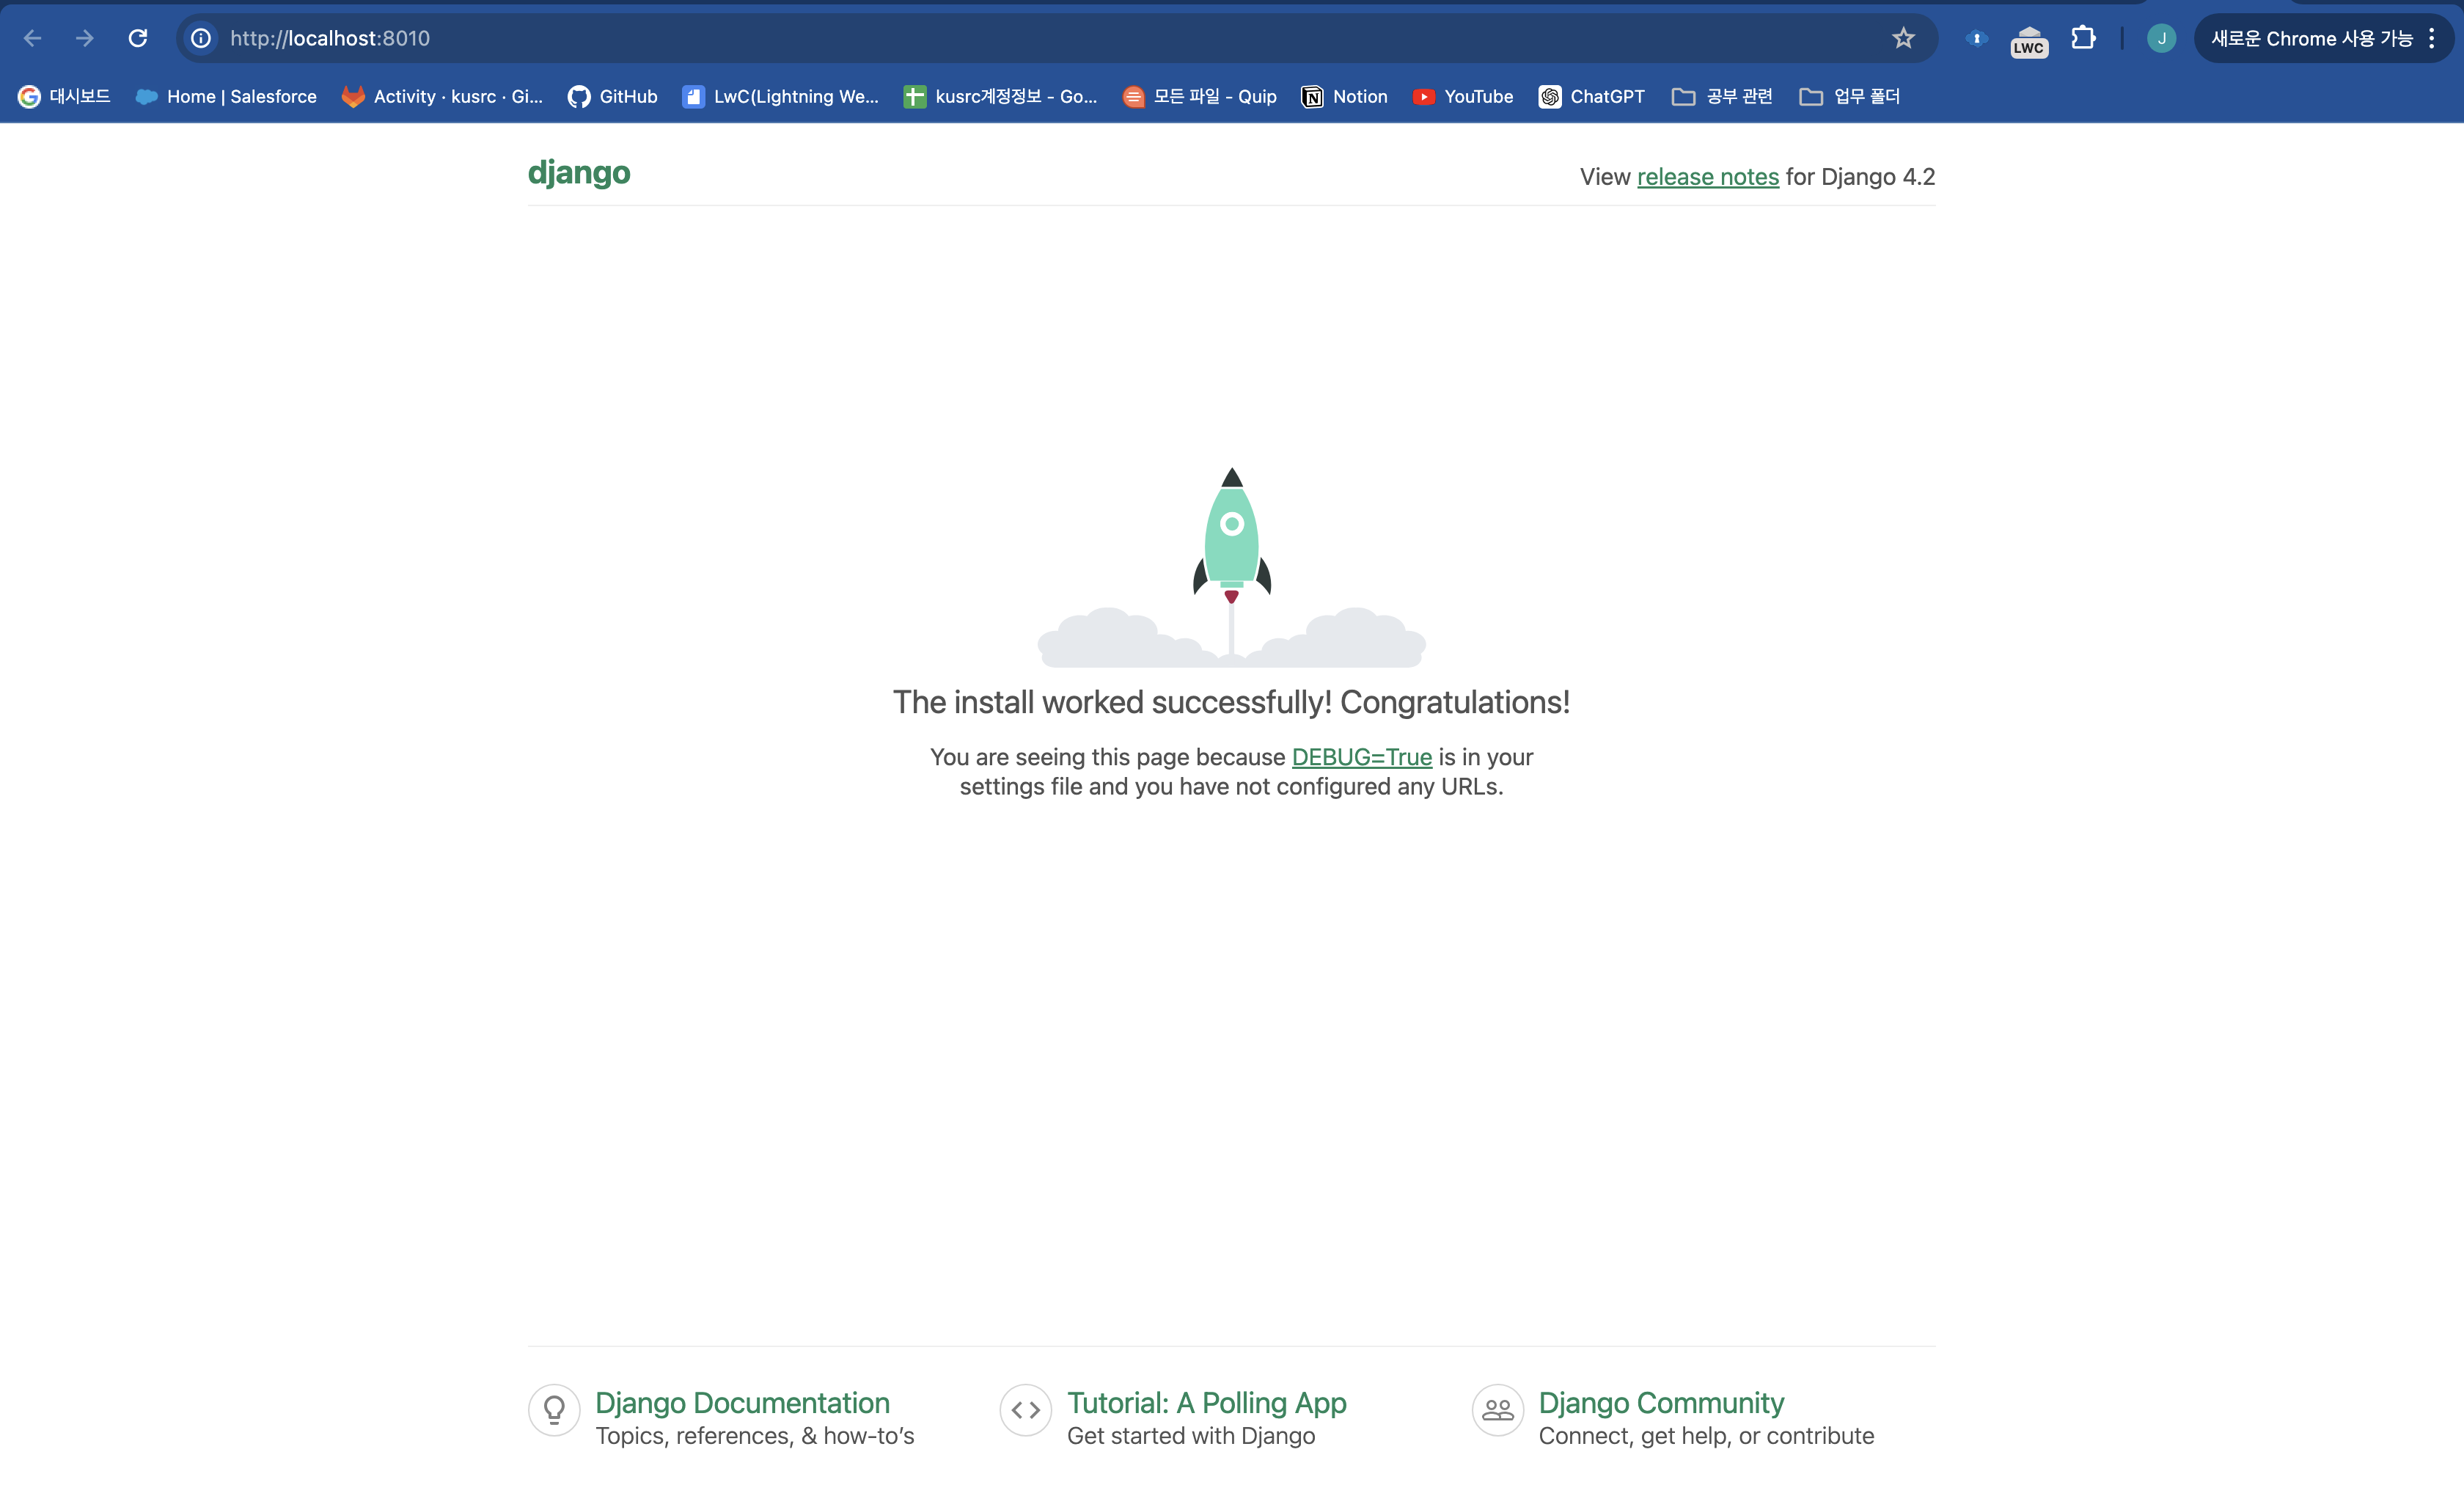Image resolution: width=2464 pixels, height=1485 pixels.
Task: Click the blue extension icon beside LWC
Action: click(x=1976, y=38)
